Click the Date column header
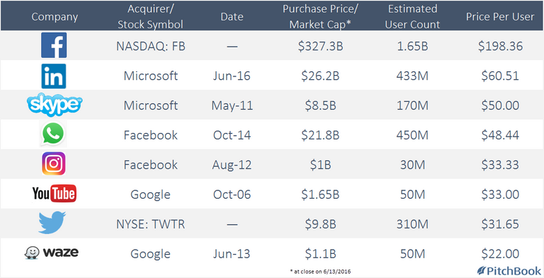This screenshot has height=278, width=544. tap(232, 17)
